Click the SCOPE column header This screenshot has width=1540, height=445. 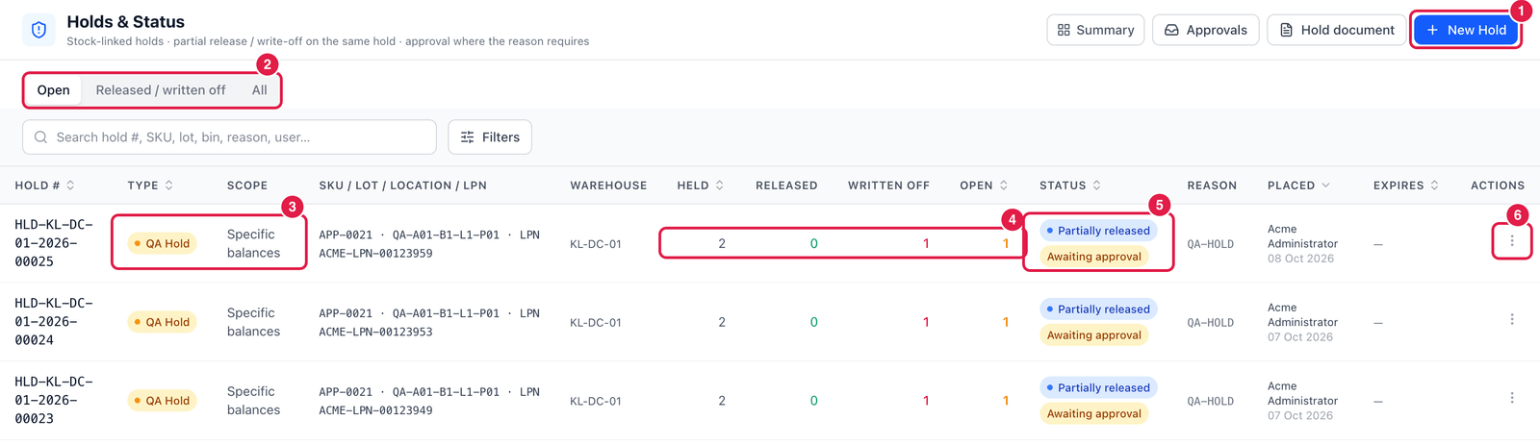247,185
